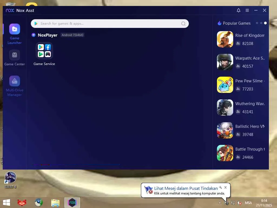Click the muted volume tray icon

coord(239,203)
